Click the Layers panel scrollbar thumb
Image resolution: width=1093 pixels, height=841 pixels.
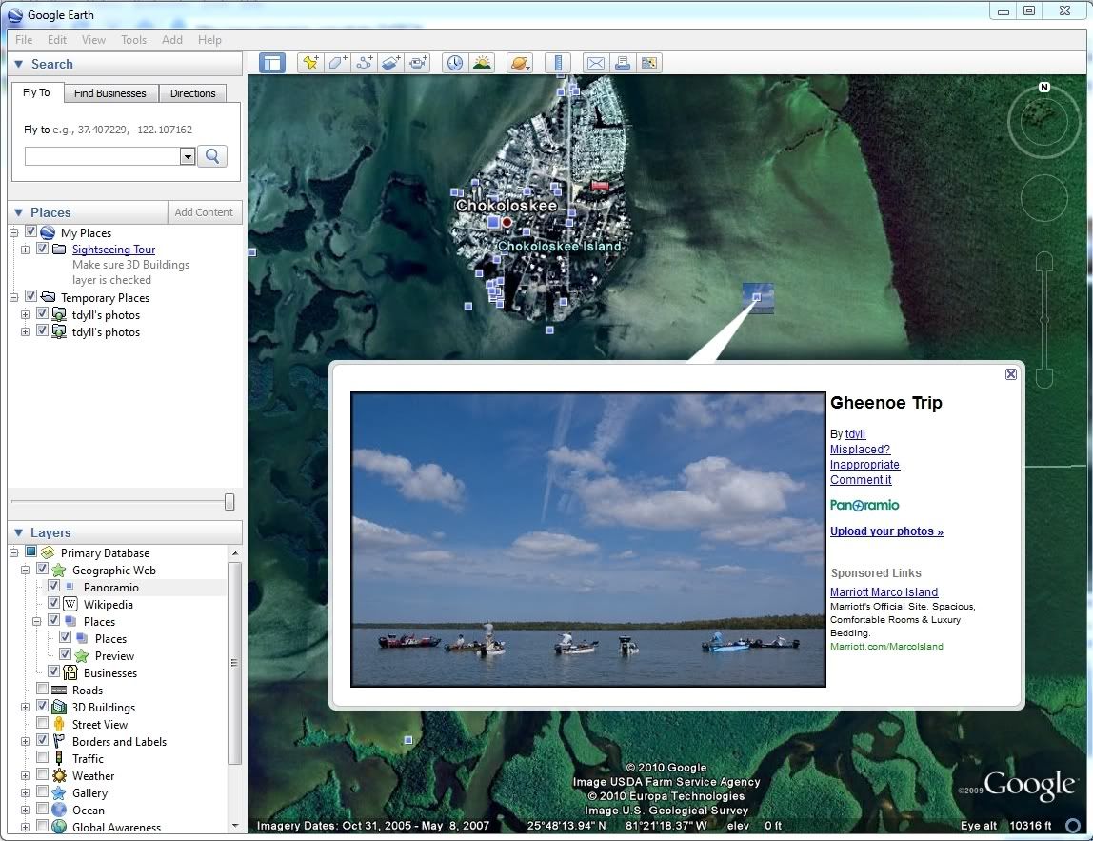(234, 663)
